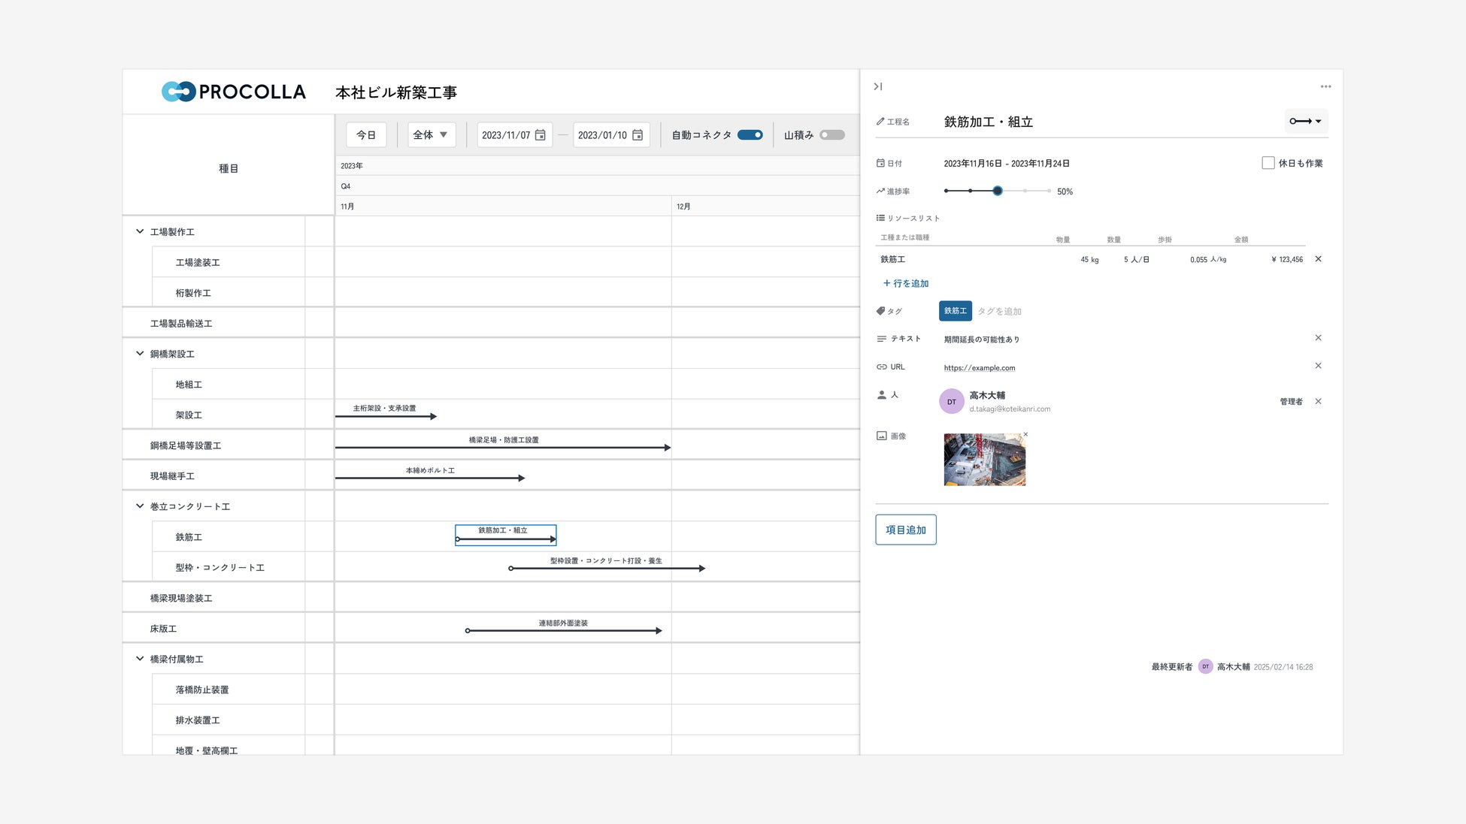Image resolution: width=1466 pixels, height=824 pixels.
Task: Click the 項目追加 button
Action: coord(905,530)
